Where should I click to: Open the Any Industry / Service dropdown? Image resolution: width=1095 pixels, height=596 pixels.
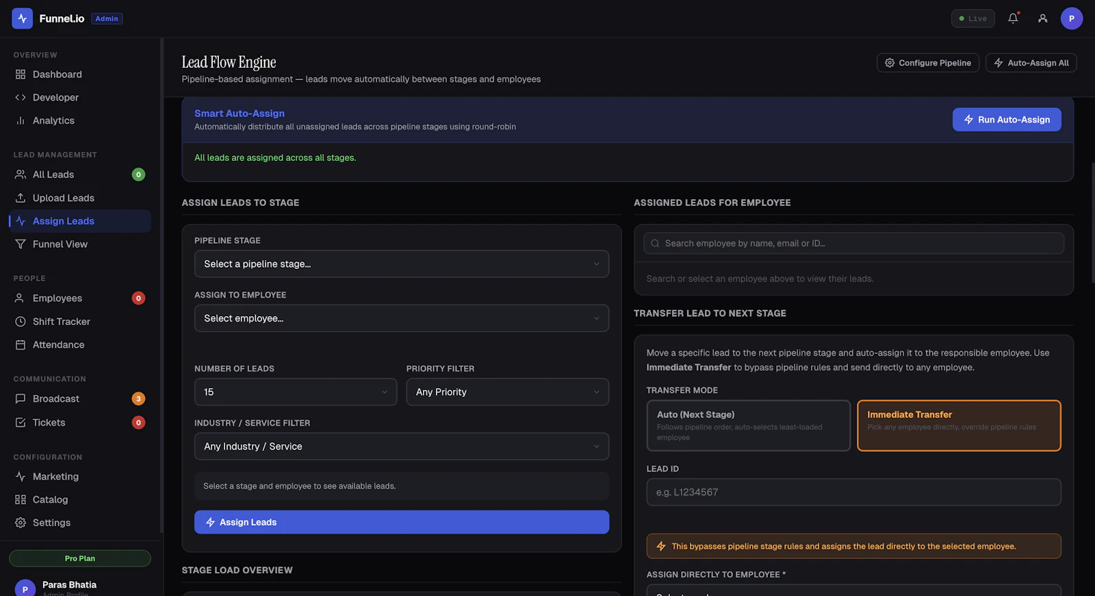[402, 446]
